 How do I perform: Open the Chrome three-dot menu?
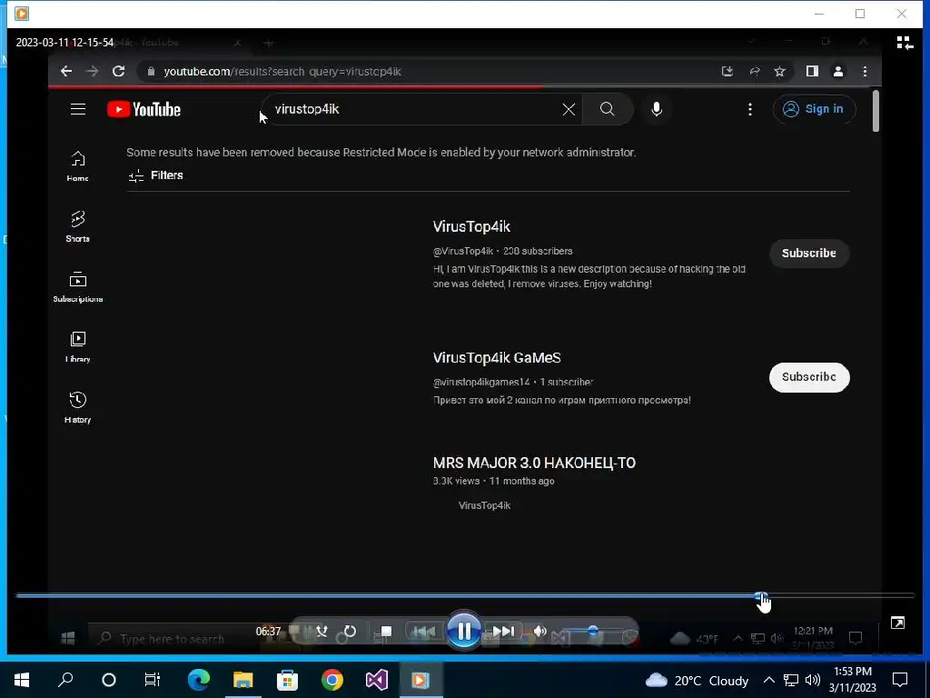pyautogui.click(x=865, y=71)
